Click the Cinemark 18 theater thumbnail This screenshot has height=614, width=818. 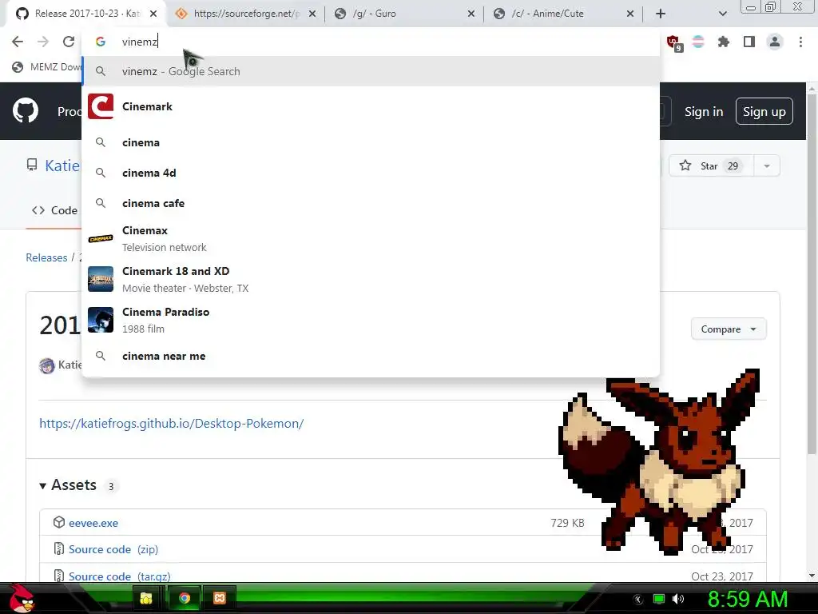101,279
